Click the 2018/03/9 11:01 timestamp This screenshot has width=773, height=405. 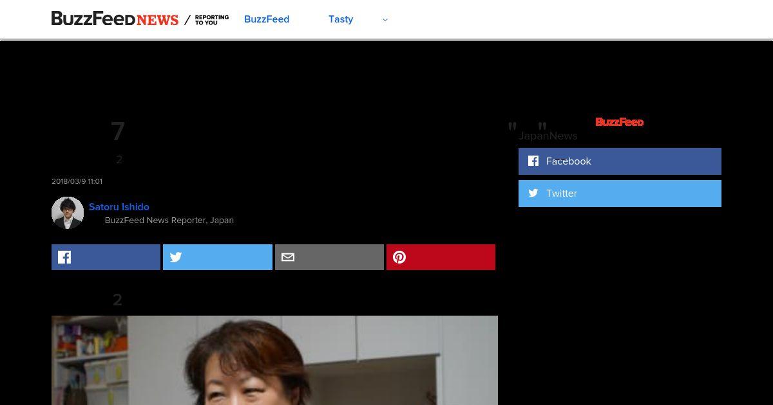pos(77,181)
